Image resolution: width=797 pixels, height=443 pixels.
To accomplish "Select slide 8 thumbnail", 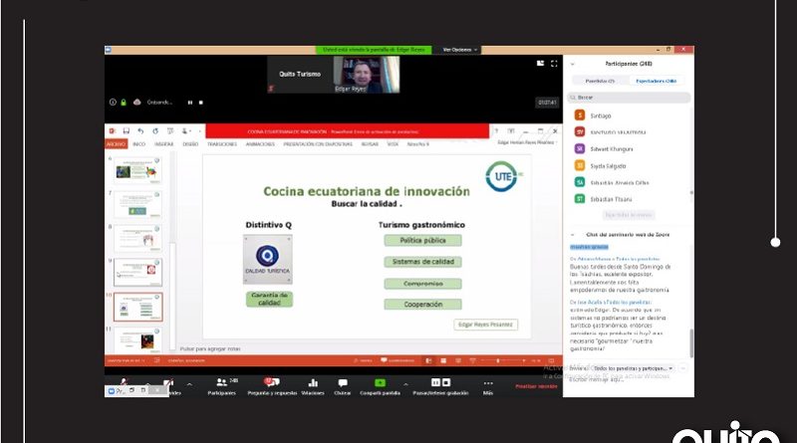I will click(x=137, y=238).
